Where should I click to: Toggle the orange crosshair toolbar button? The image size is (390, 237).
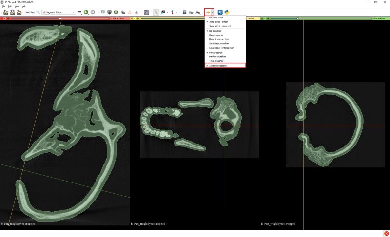pyautogui.click(x=208, y=12)
